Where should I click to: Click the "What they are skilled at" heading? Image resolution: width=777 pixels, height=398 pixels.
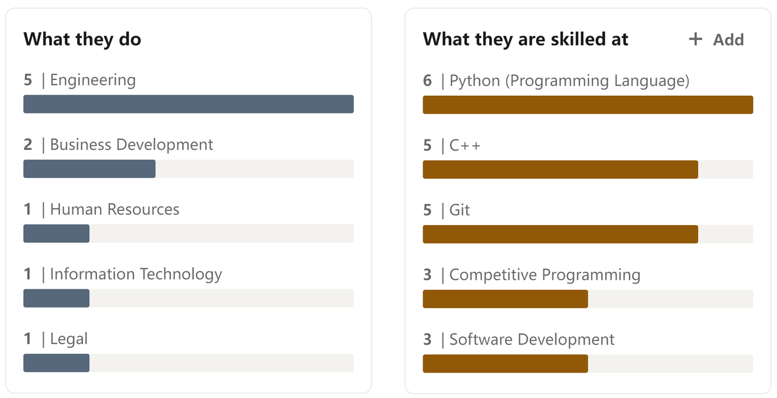(525, 40)
